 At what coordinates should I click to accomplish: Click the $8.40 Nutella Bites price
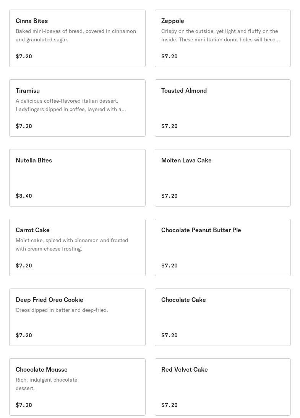point(24,196)
